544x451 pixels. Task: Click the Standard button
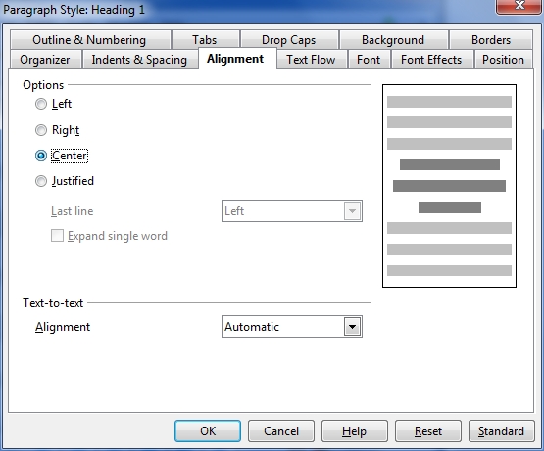(501, 430)
